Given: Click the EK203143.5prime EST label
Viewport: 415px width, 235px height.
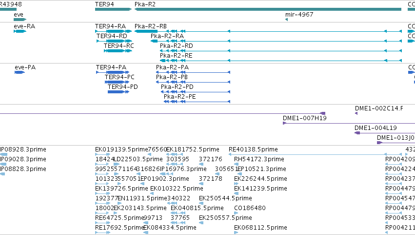Looking at the screenshot, I should tap(140, 208).
